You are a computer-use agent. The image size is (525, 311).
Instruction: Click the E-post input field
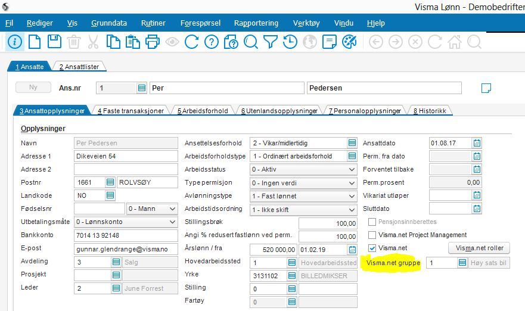click(126, 249)
